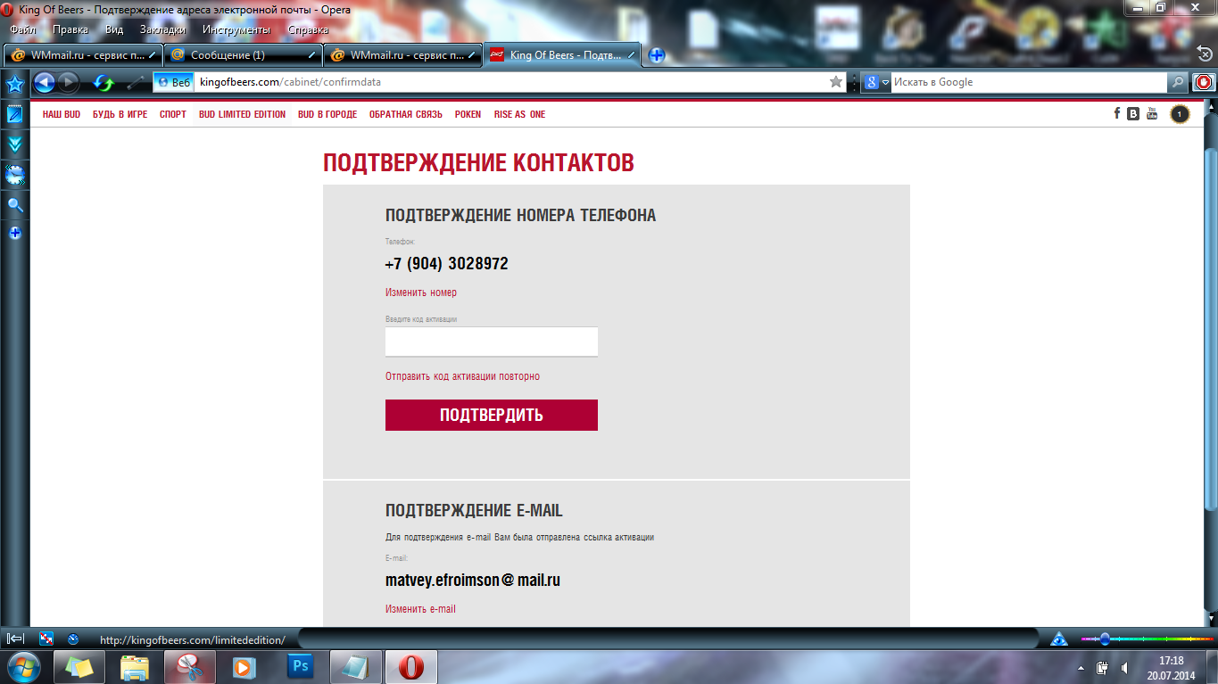Switch to the first WMmail.ru tab

click(83, 55)
